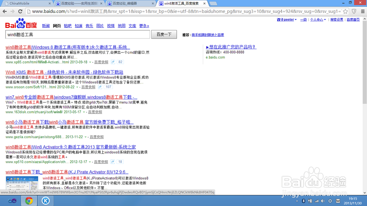Image resolution: width=367 pixels, height=206 pixels.
Task: Expand arrow beside xp85.com result date
Action: [90, 62]
